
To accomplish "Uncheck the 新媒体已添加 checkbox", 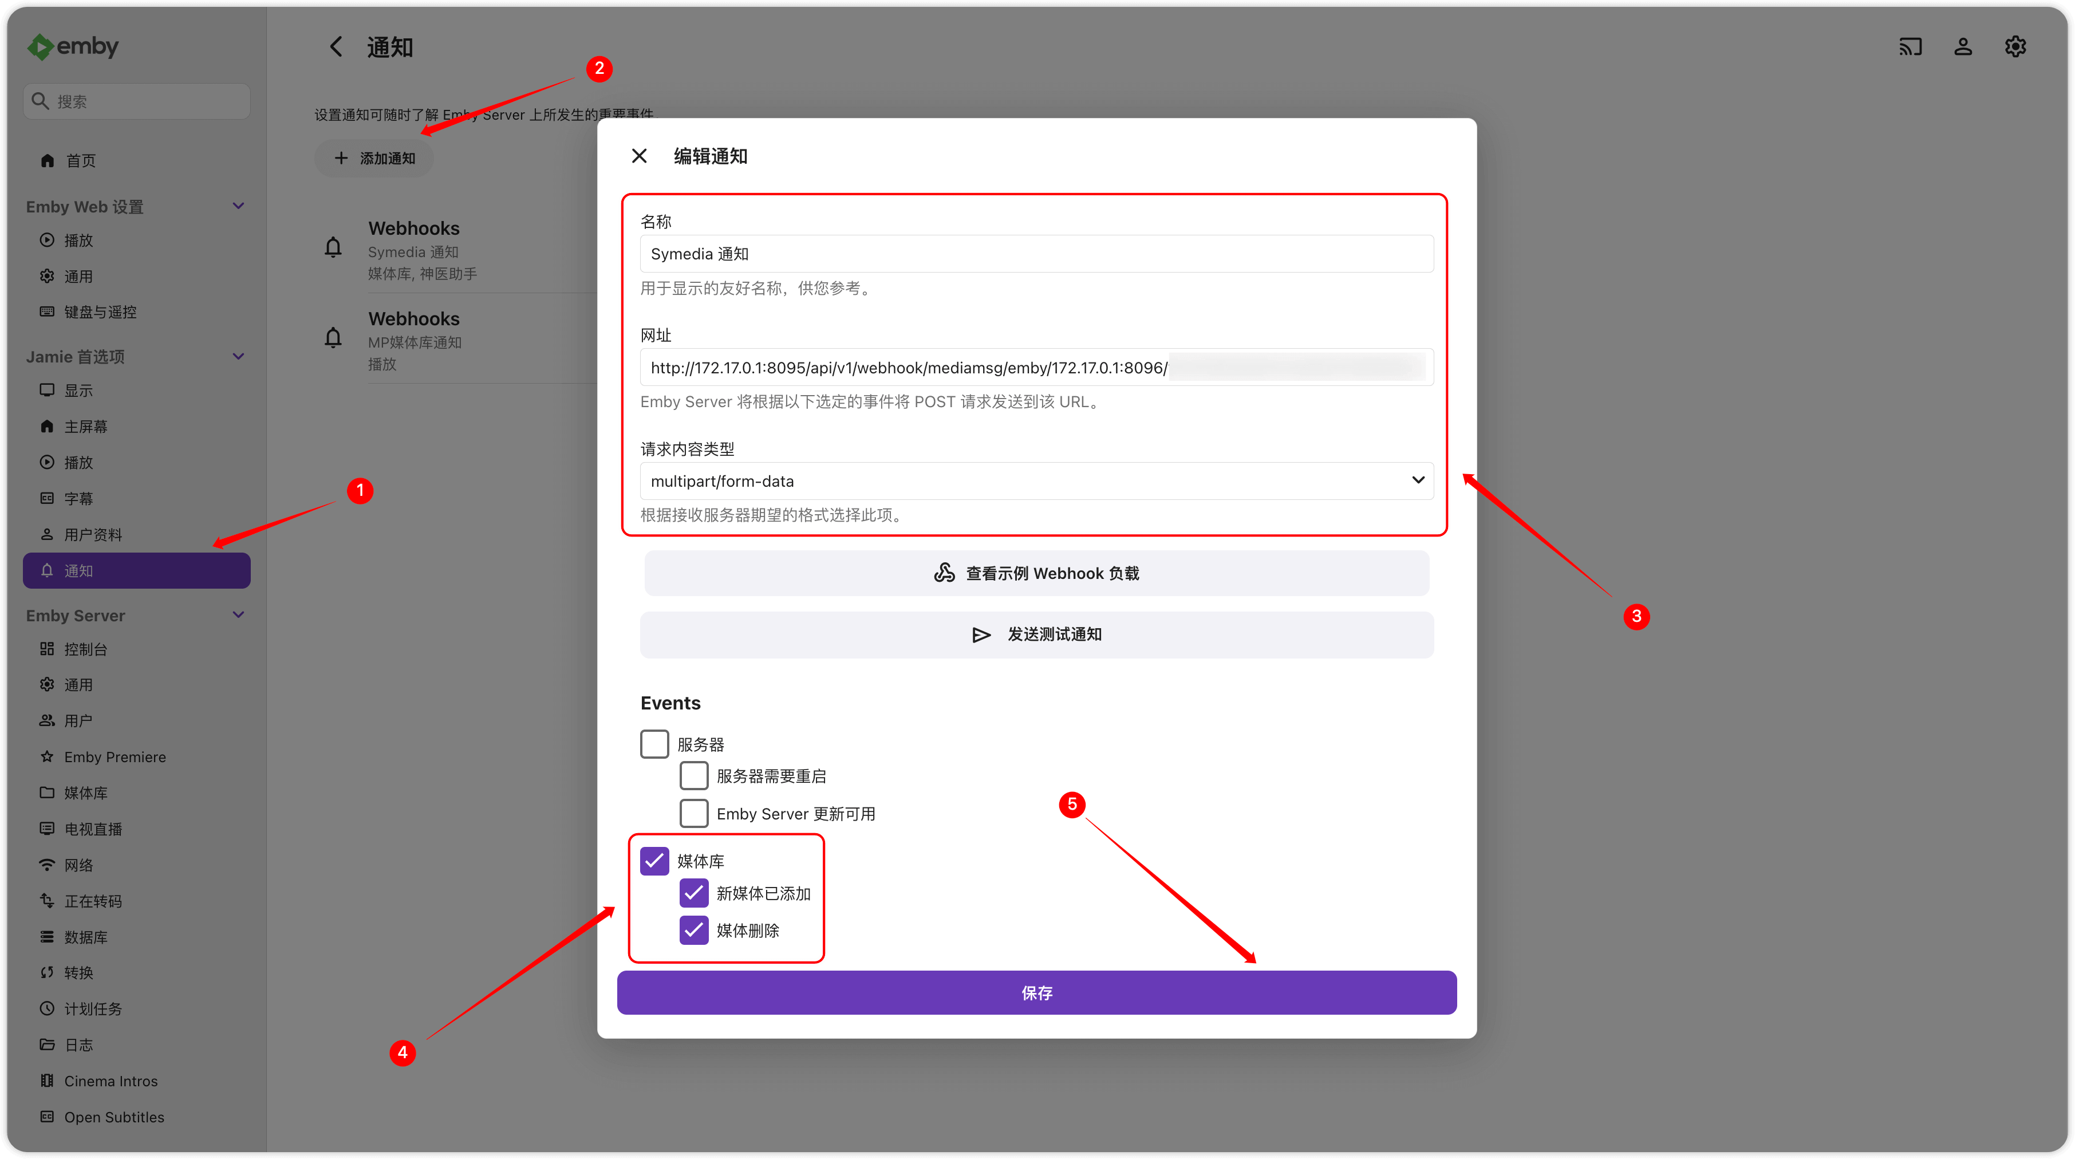I will 693,892.
